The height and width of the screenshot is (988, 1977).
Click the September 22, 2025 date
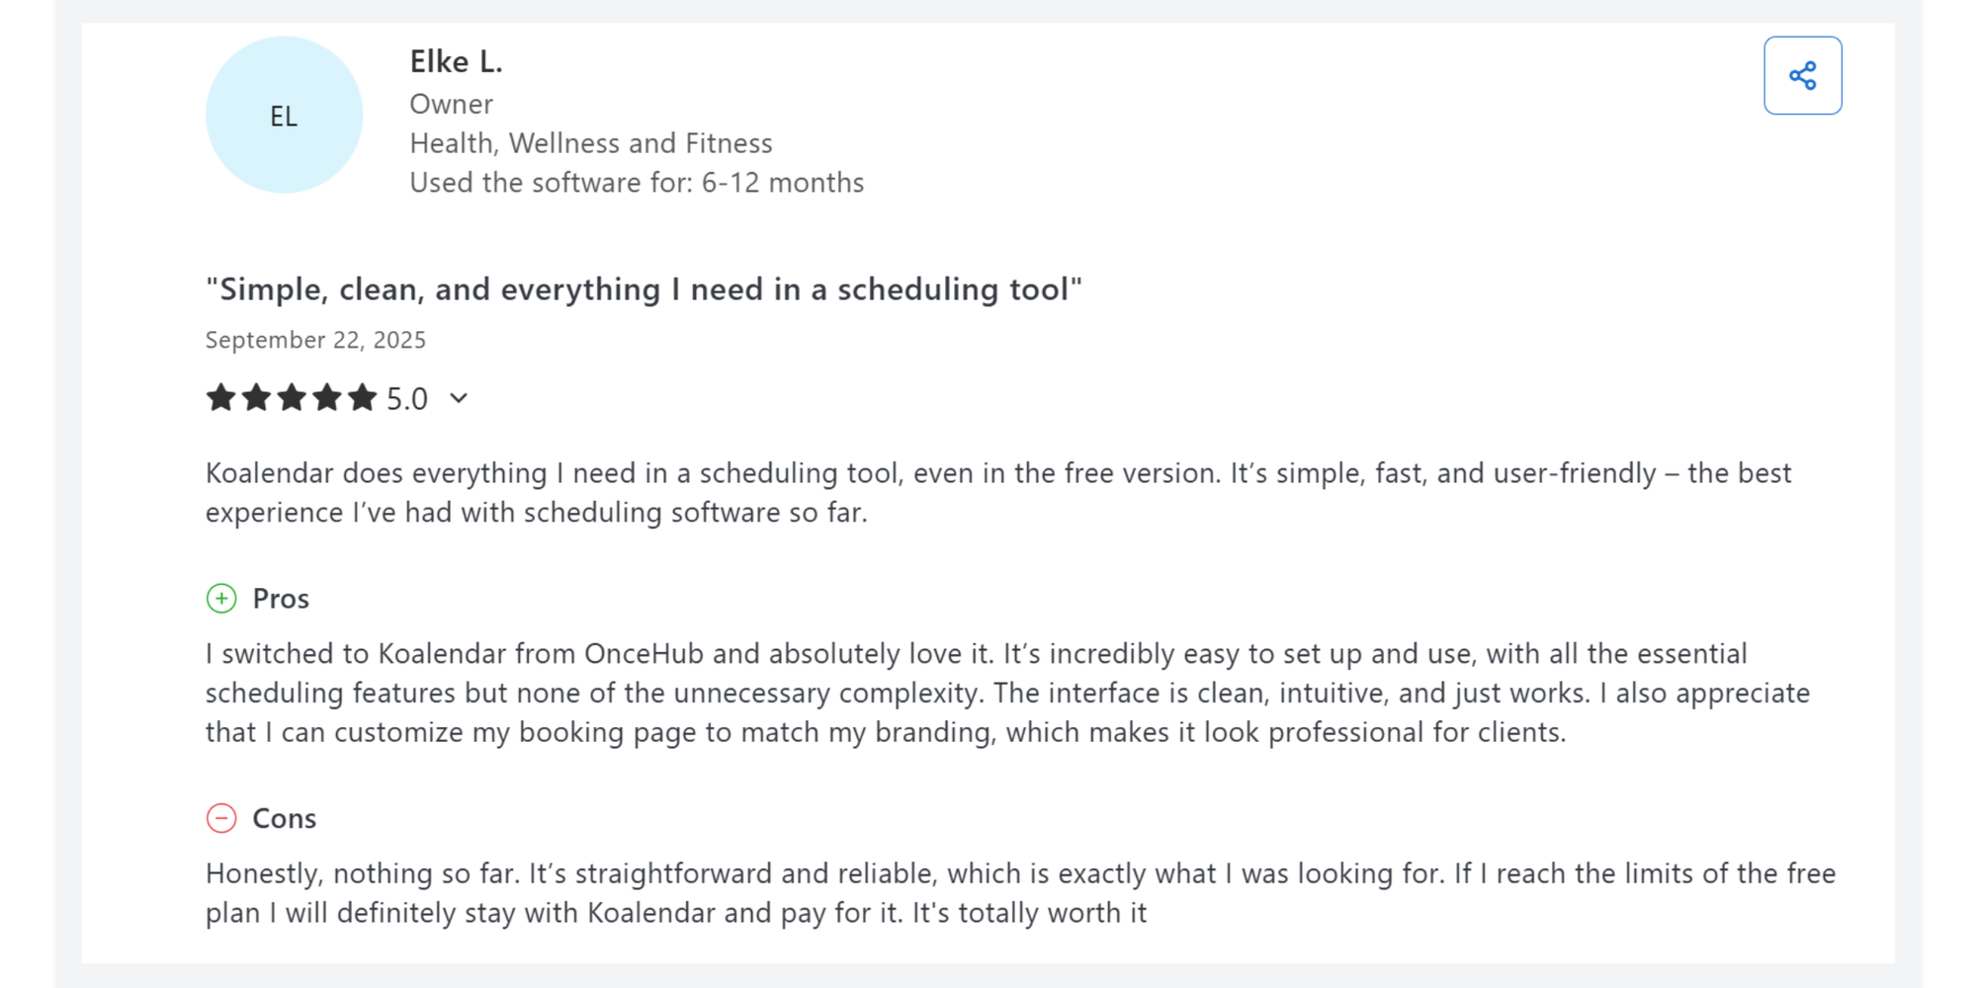click(x=314, y=339)
